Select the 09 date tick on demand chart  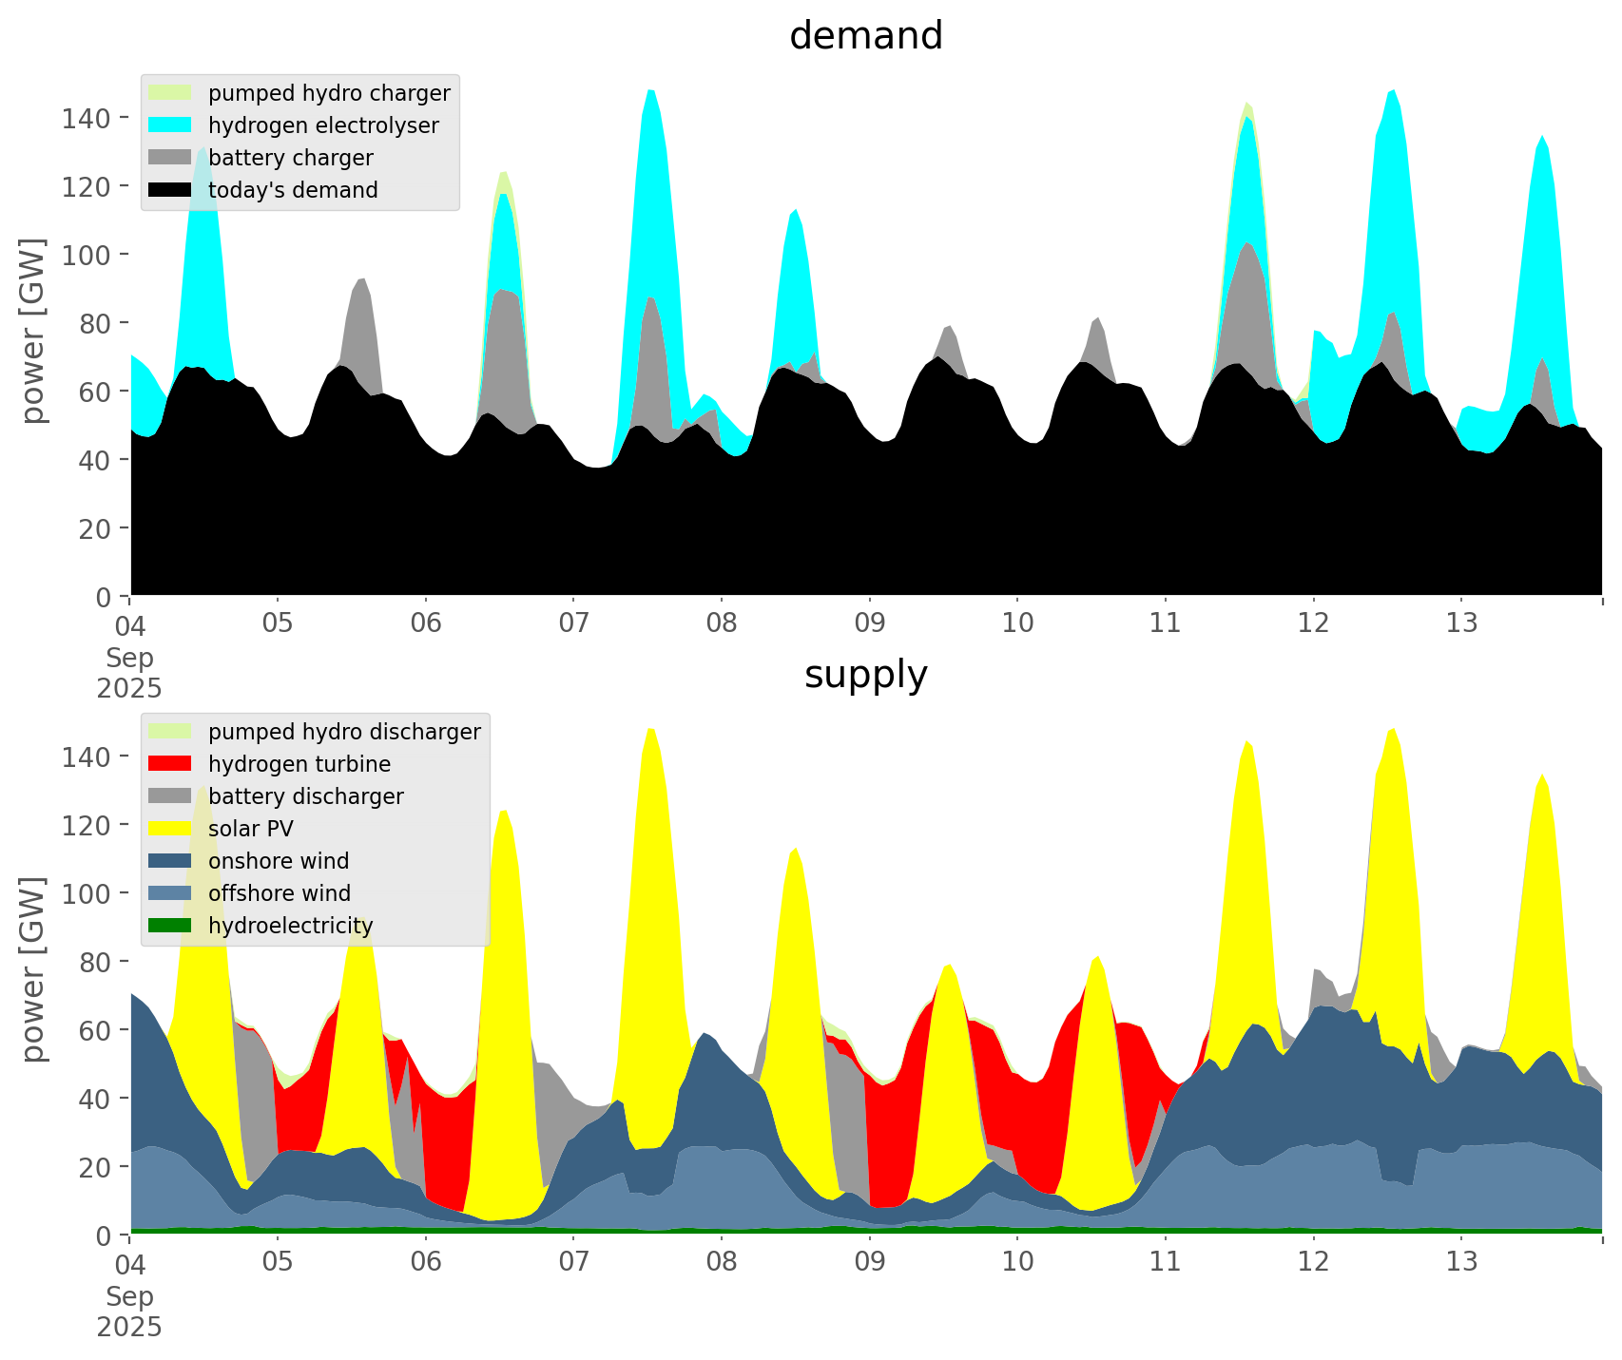[869, 623]
